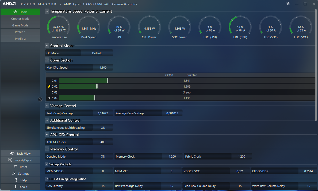Switch to Basic View
This screenshot has height=191, width=318.
click(20, 154)
